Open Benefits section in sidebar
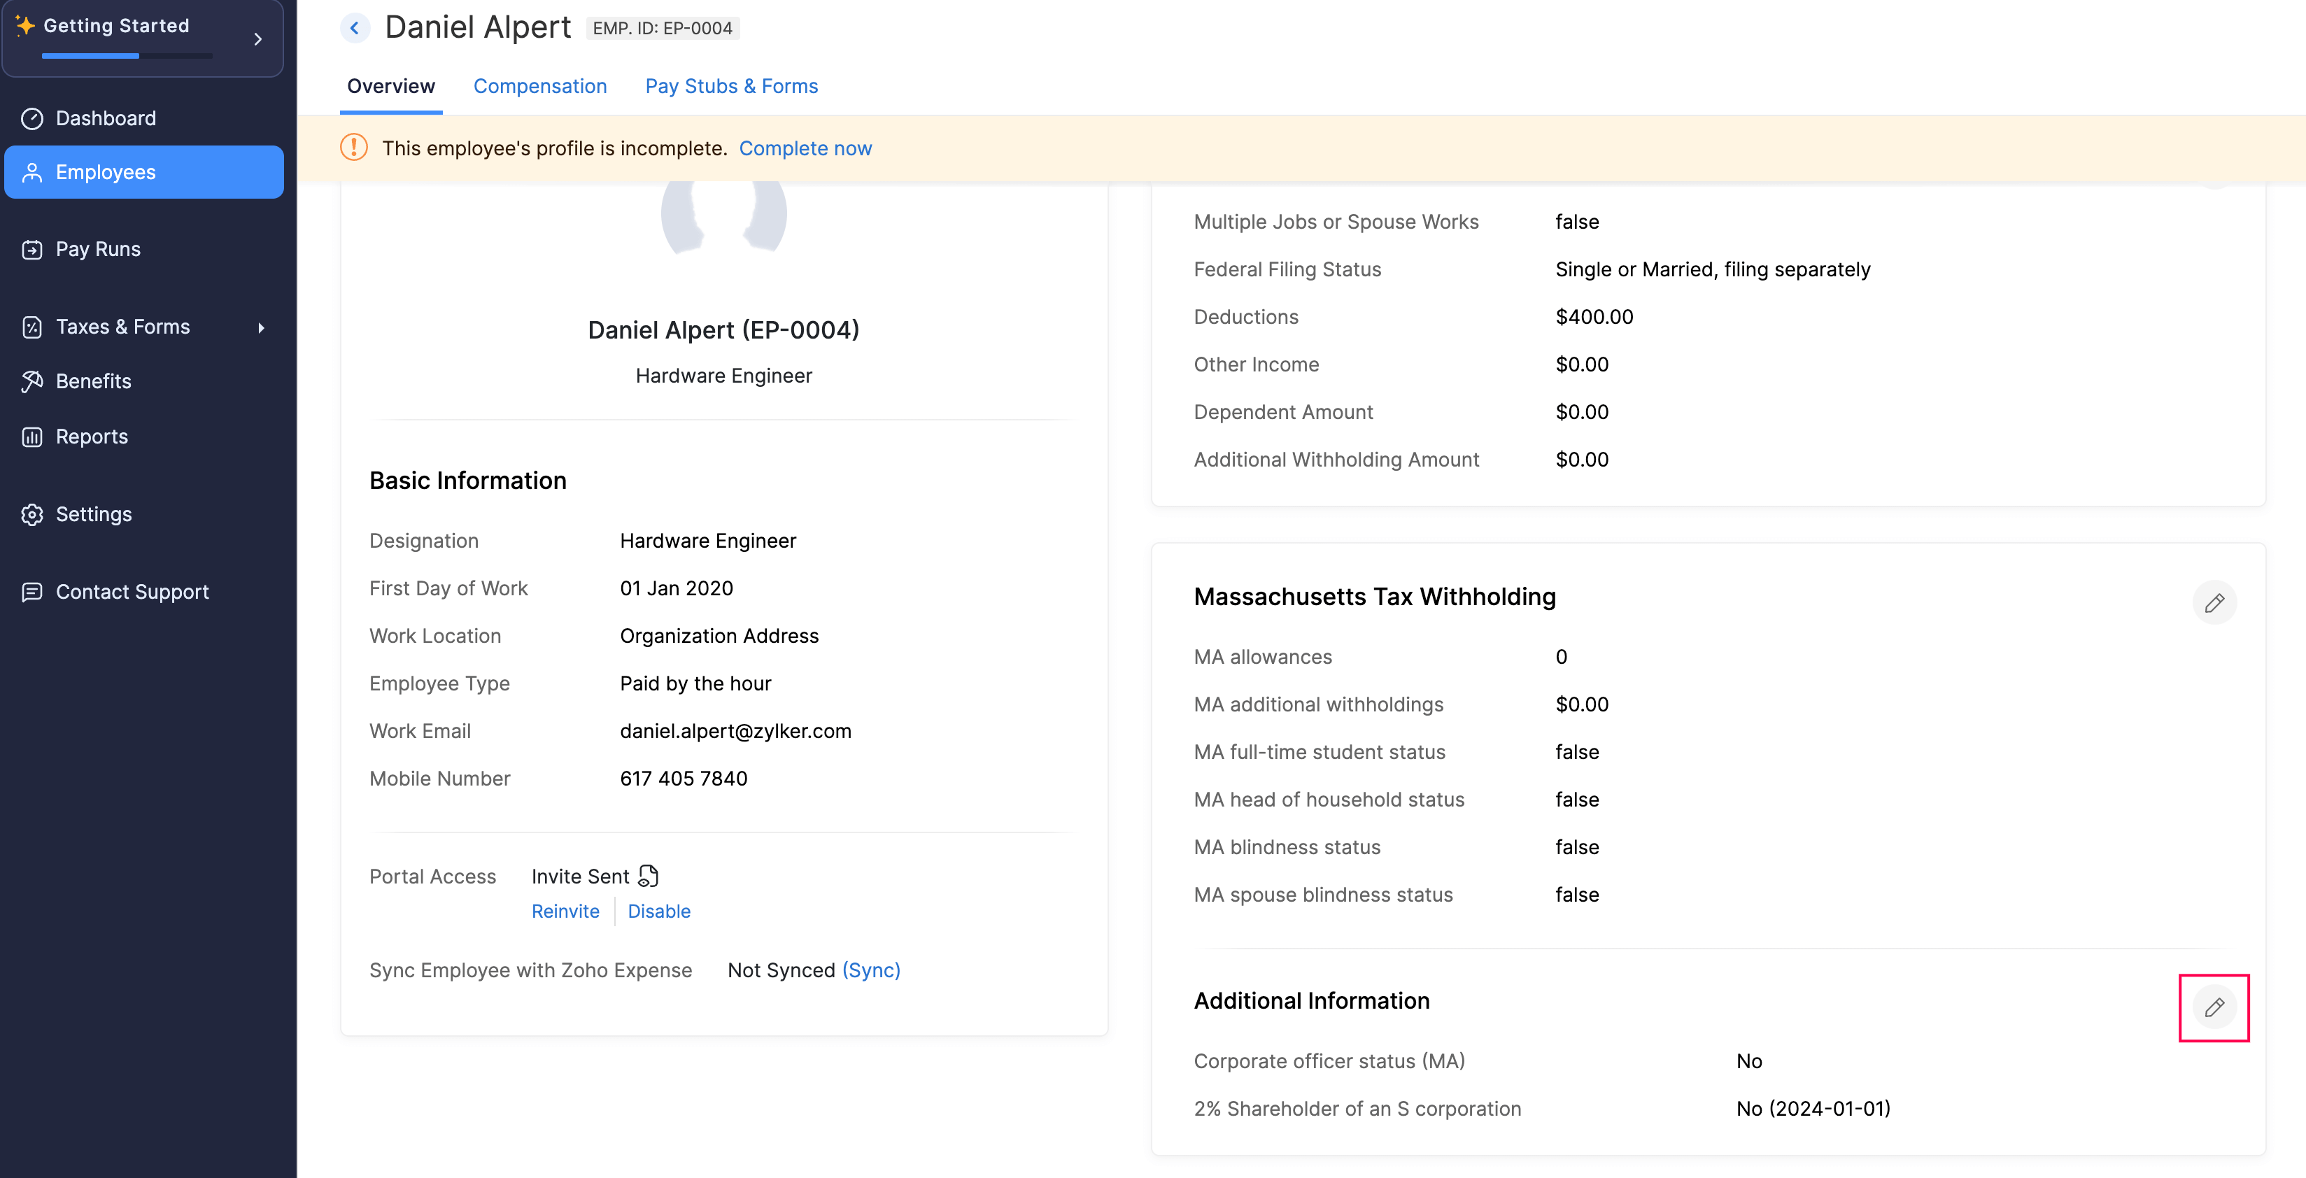 pyautogui.click(x=93, y=381)
